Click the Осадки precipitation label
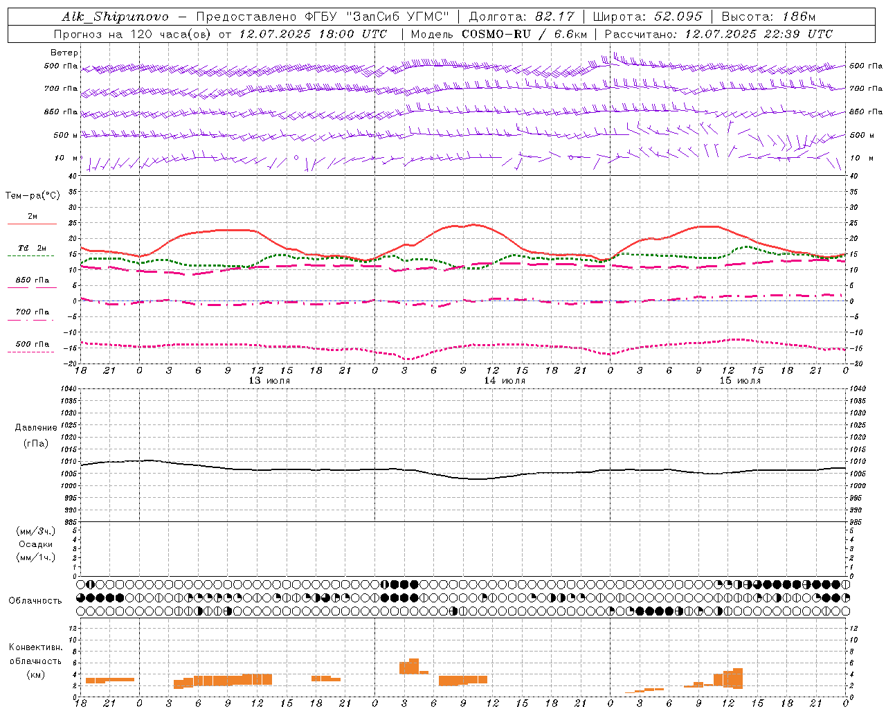886x709 pixels. coord(36,544)
